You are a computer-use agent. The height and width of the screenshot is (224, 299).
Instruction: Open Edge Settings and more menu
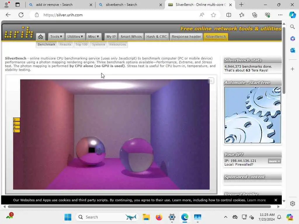tap(280, 15)
